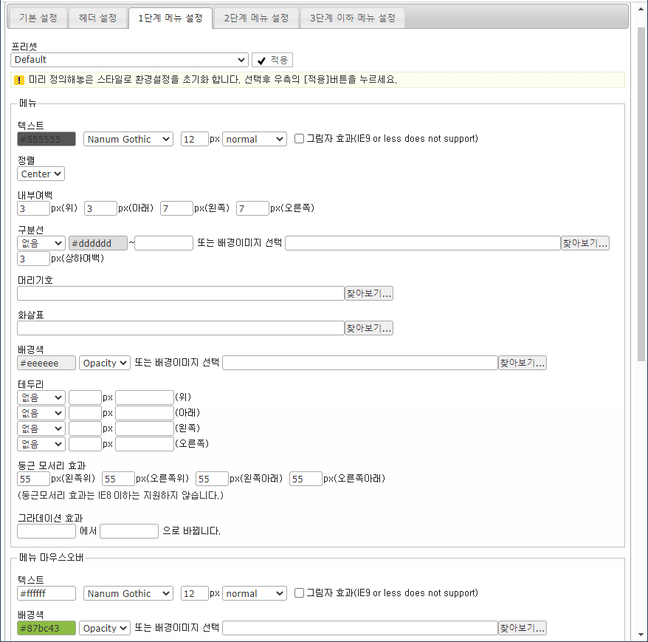
Task: Click 찾아보기 next to 머리기호 field
Action: click(369, 293)
